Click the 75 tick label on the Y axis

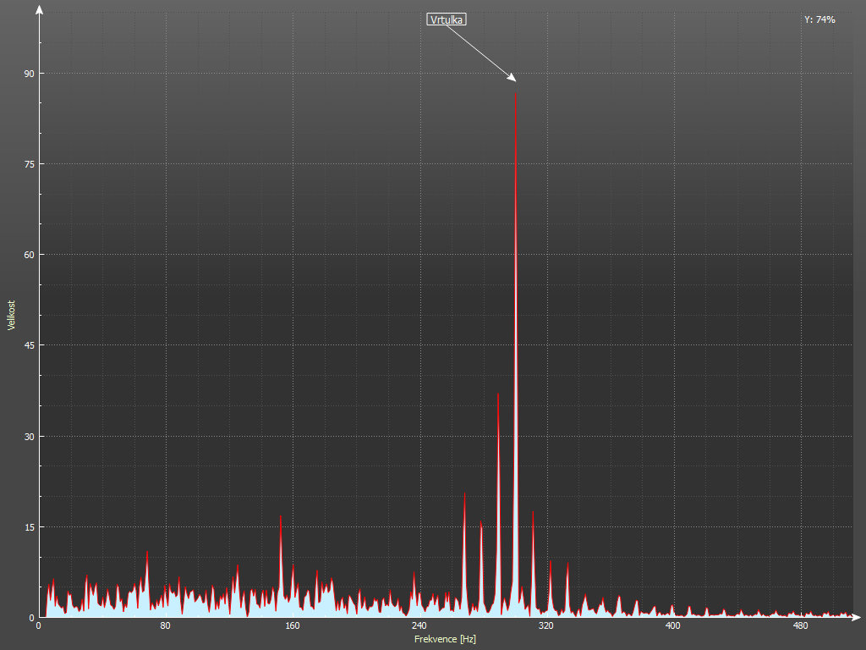pyautogui.click(x=29, y=164)
